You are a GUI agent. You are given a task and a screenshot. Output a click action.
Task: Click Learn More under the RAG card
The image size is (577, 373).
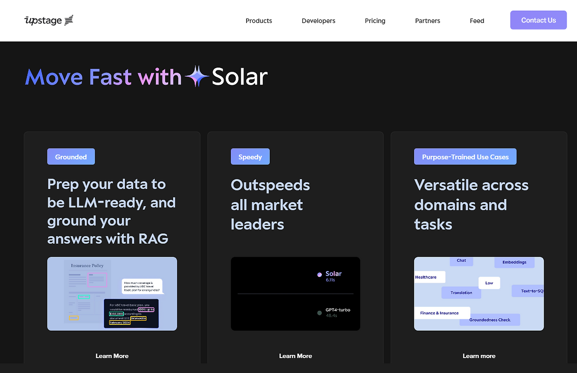(x=112, y=356)
